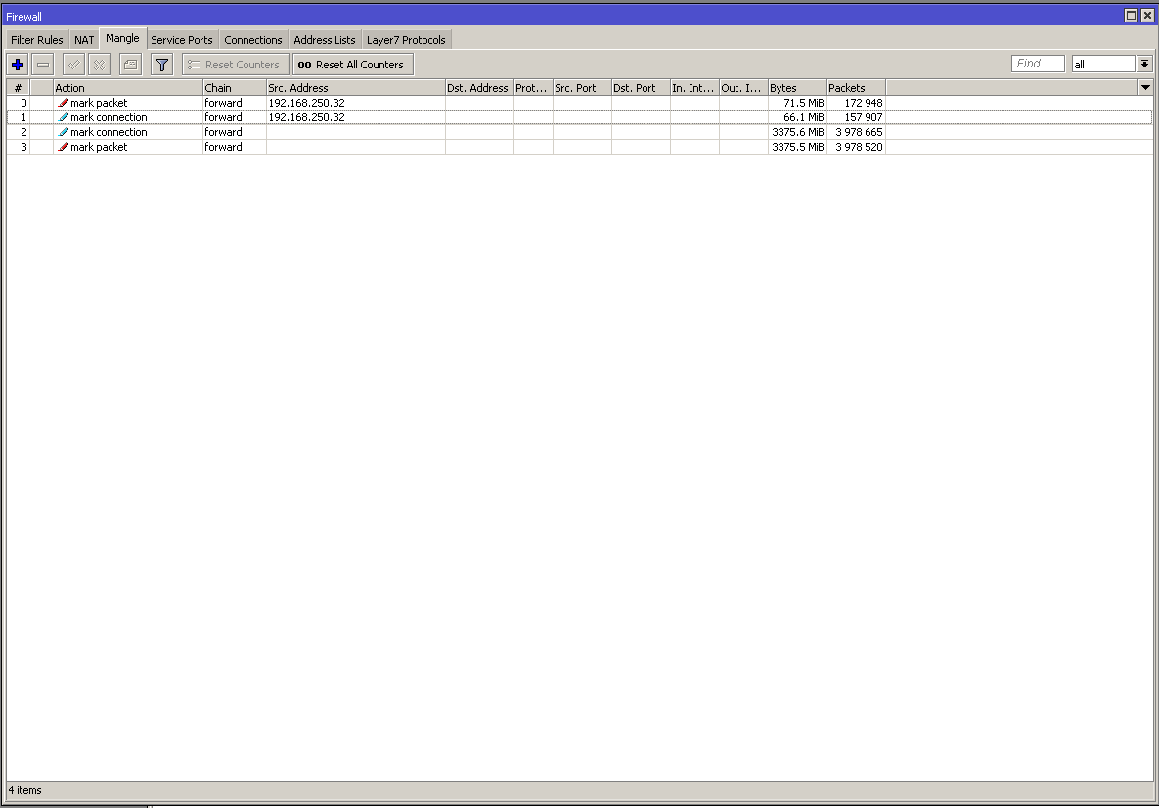Open the Address Lists tab
This screenshot has height=808, width=1159.
[325, 40]
